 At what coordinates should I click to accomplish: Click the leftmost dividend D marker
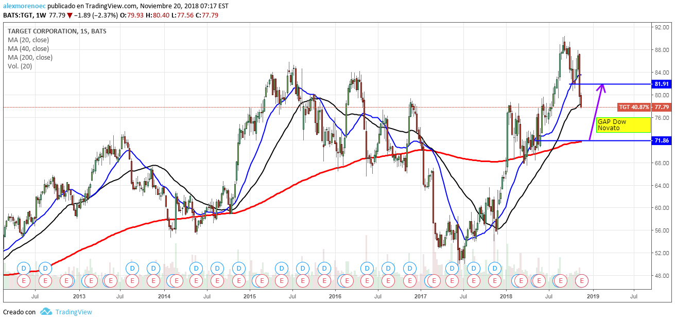24,268
